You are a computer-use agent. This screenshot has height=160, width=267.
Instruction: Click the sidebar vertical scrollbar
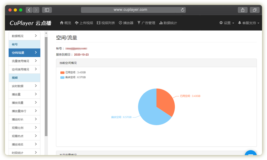pyautogui.click(x=46, y=85)
